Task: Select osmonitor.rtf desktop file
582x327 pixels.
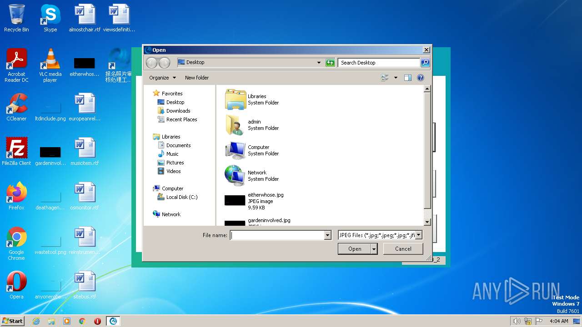Action: tap(85, 196)
